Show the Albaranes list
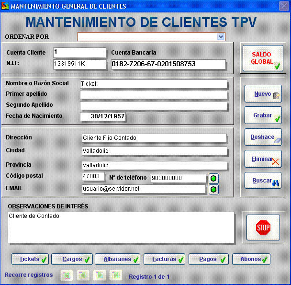 pos(117,259)
